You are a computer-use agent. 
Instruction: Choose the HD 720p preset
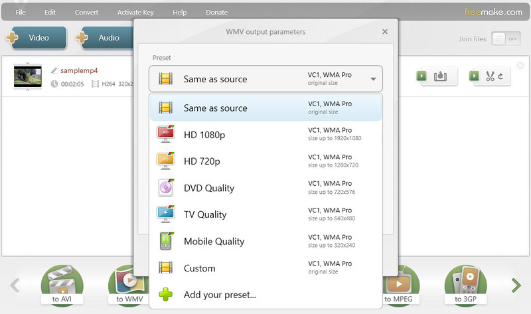click(x=266, y=161)
